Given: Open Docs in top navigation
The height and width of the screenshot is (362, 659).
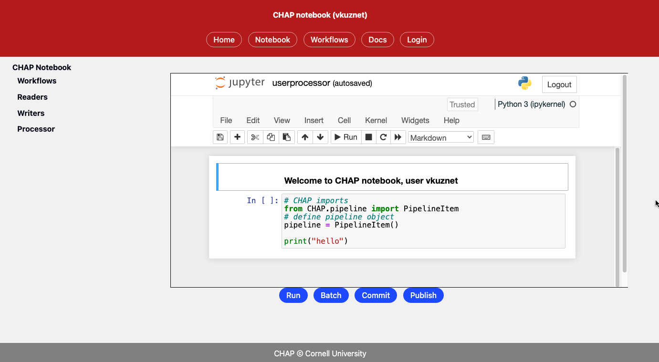Looking at the screenshot, I should [377, 40].
